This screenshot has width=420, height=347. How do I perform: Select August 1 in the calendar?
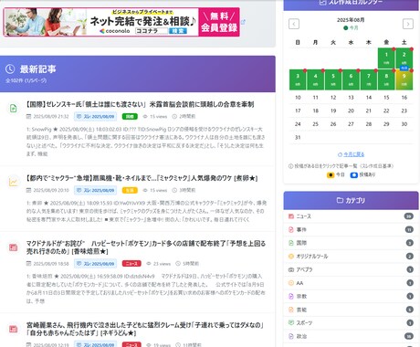click(386, 58)
